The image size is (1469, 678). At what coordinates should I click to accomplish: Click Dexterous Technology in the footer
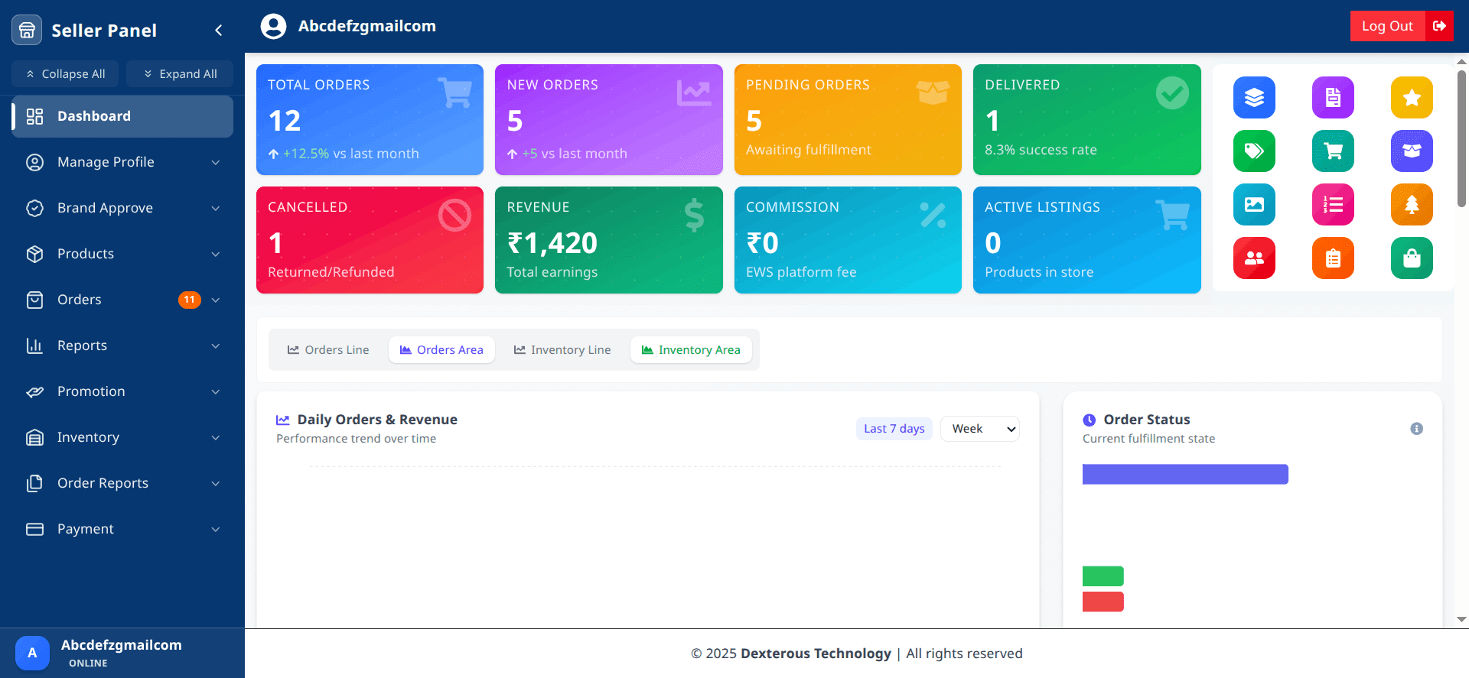(x=816, y=654)
